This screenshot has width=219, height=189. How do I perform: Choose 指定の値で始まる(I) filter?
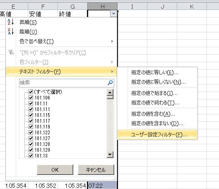click(x=157, y=93)
